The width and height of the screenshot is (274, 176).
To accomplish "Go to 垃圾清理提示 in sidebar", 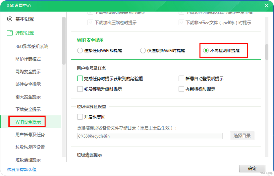I will (x=28, y=159).
